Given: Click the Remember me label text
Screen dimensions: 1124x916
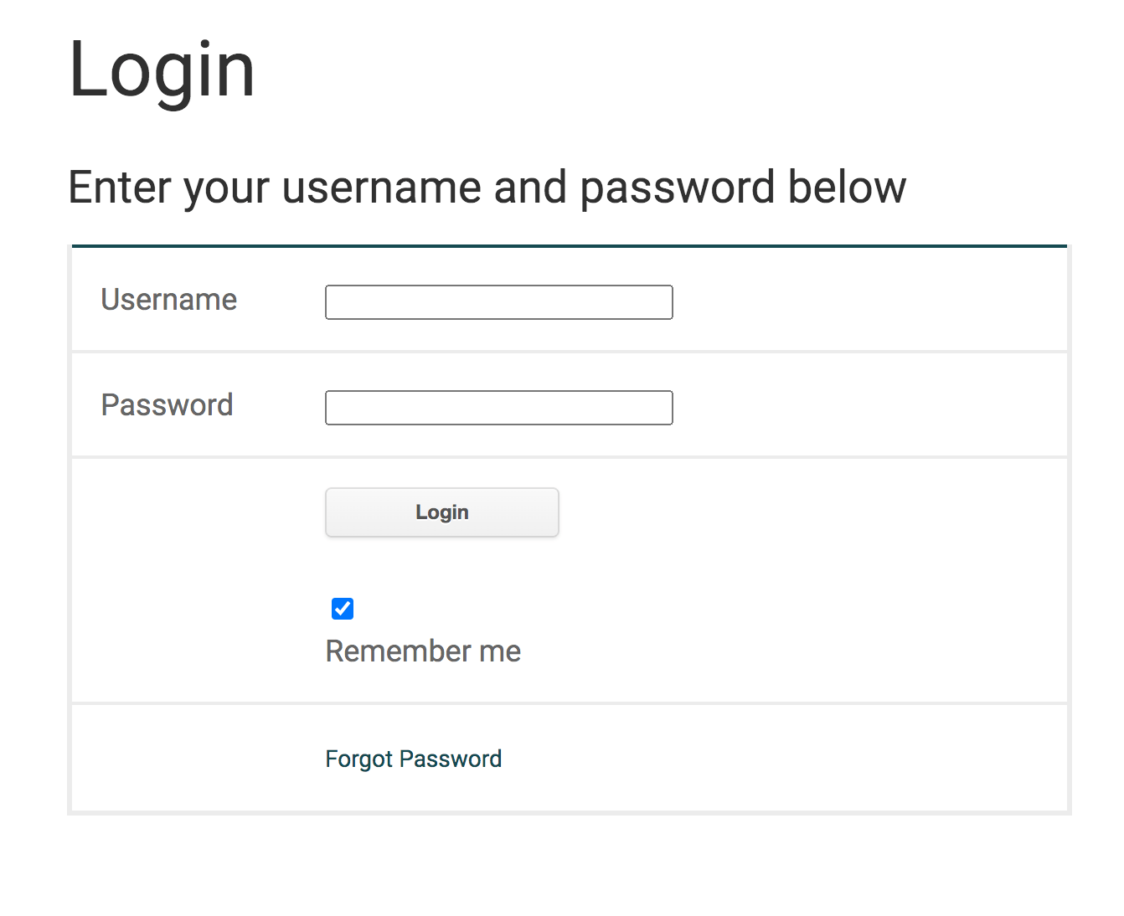Looking at the screenshot, I should click(423, 651).
